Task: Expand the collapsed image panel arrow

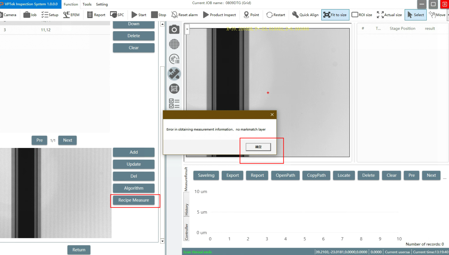Action: coord(187,29)
